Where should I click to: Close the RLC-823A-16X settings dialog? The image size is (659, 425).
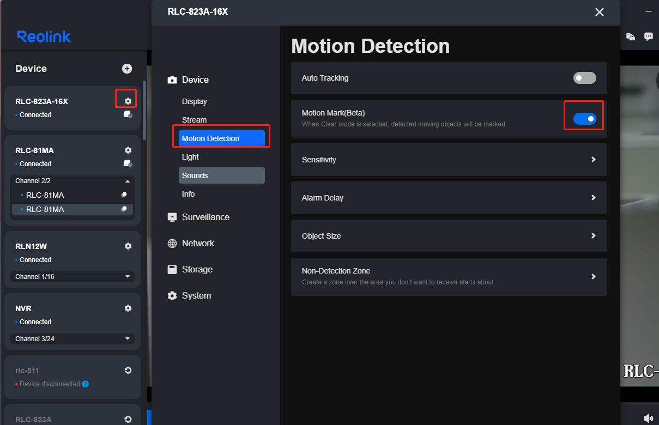click(x=600, y=12)
